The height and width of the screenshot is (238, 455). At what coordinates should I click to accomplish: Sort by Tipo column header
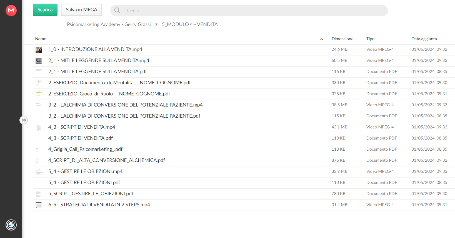click(370, 39)
